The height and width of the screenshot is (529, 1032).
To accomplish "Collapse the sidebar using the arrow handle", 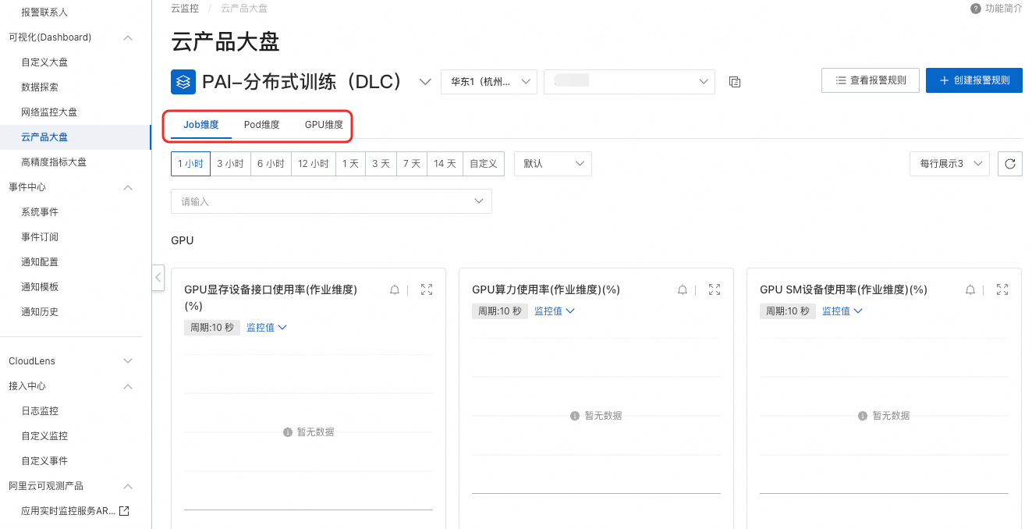I will coord(158,277).
